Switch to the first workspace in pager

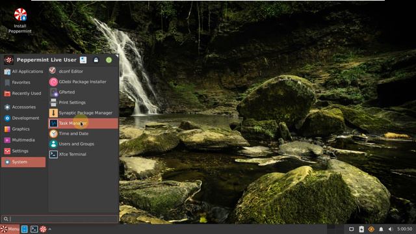[331, 229]
